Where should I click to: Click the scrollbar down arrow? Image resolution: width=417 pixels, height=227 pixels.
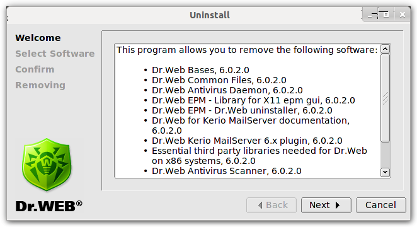[x=385, y=172]
